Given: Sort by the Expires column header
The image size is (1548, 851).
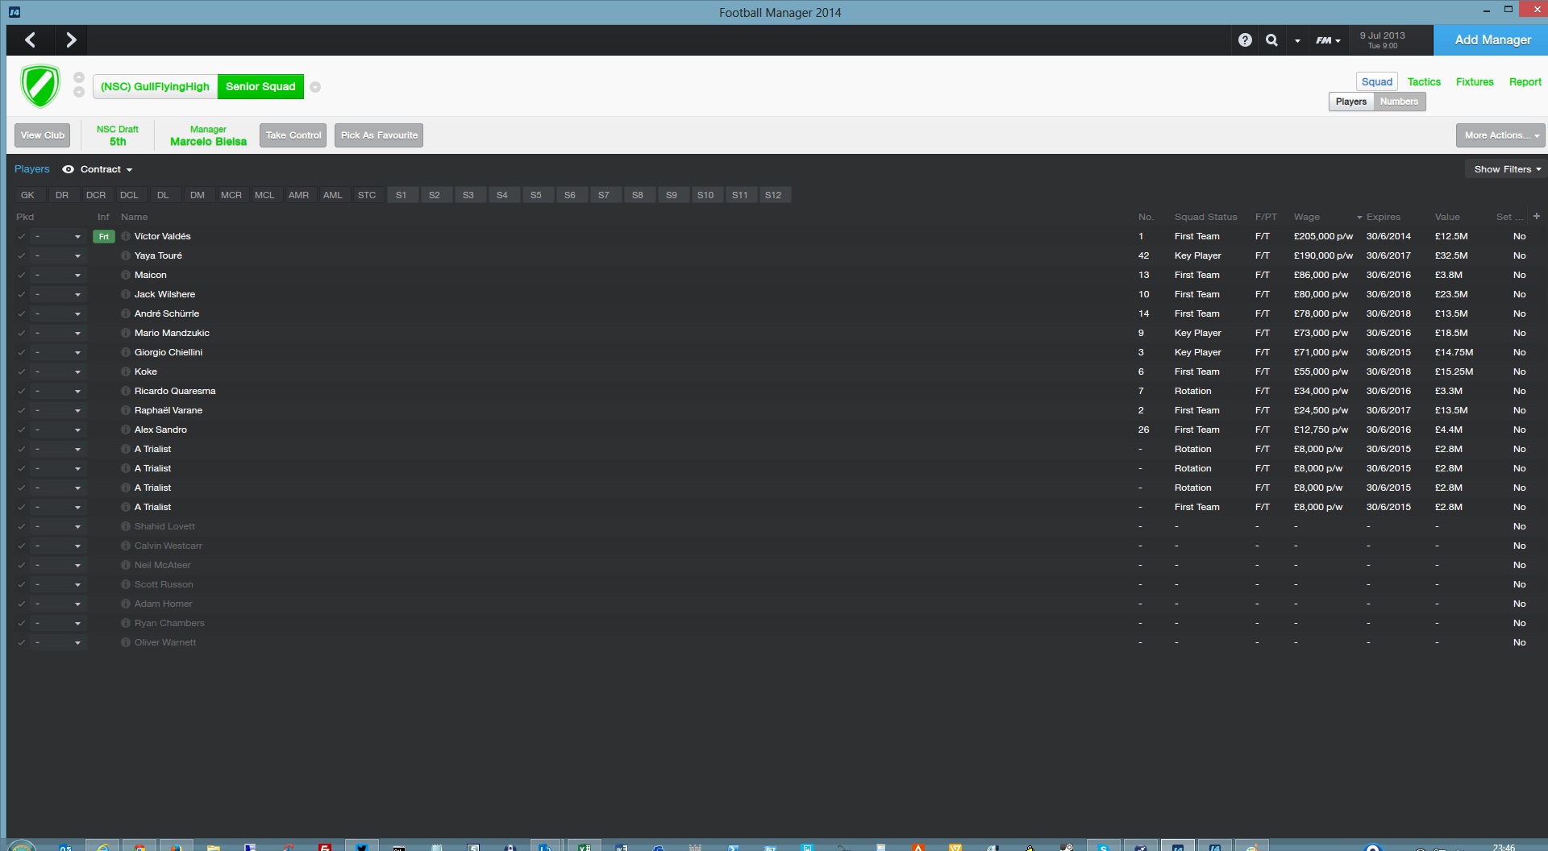Looking at the screenshot, I should (x=1383, y=217).
